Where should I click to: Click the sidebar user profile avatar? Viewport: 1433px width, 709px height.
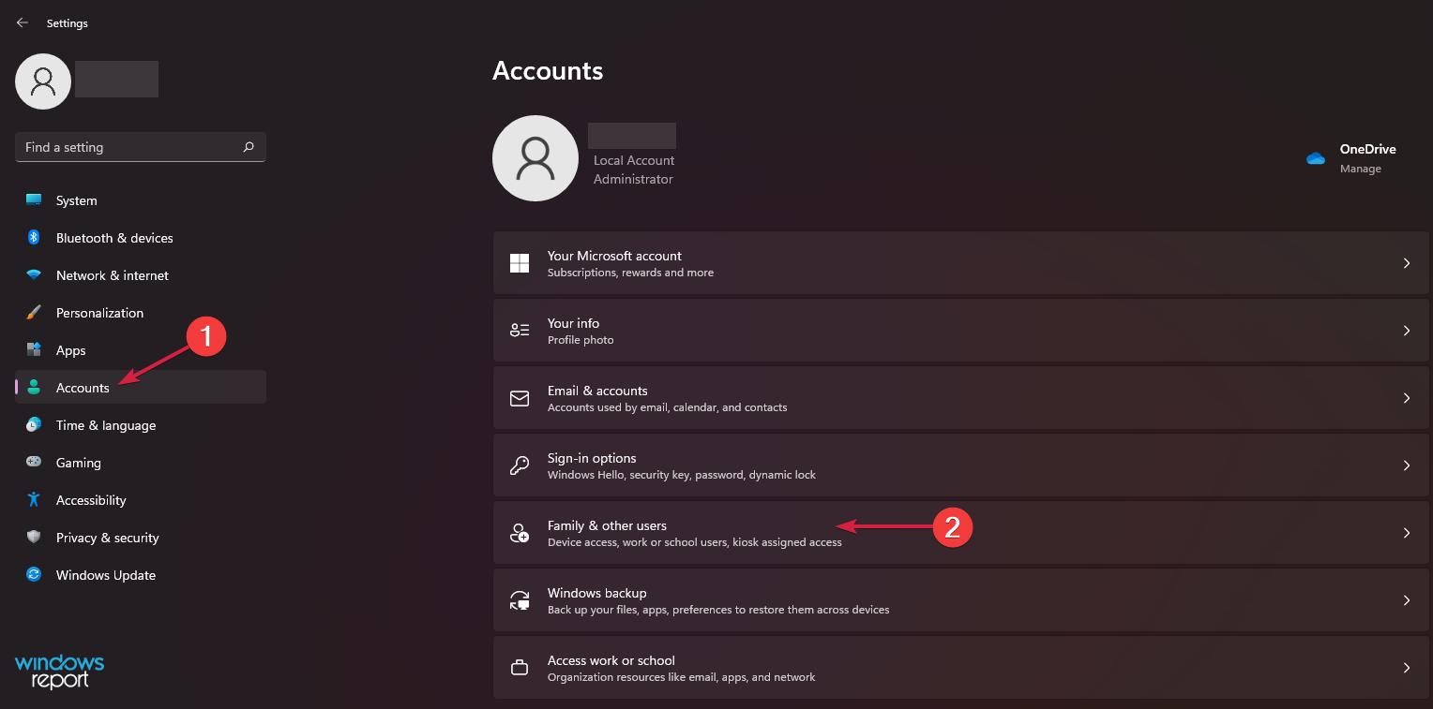(43, 81)
